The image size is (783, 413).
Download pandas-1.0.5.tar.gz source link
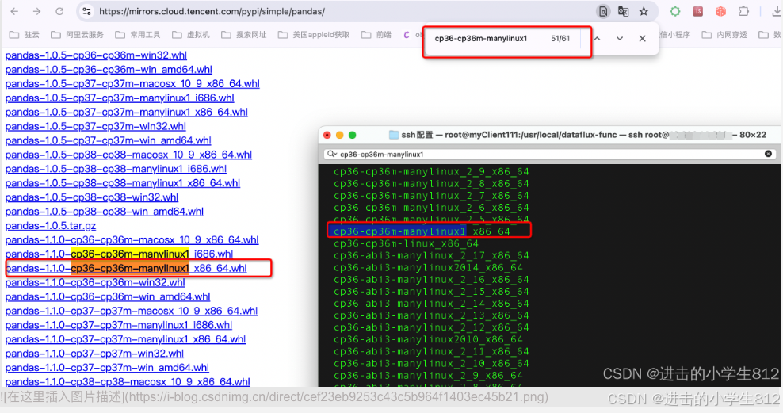tap(51, 226)
